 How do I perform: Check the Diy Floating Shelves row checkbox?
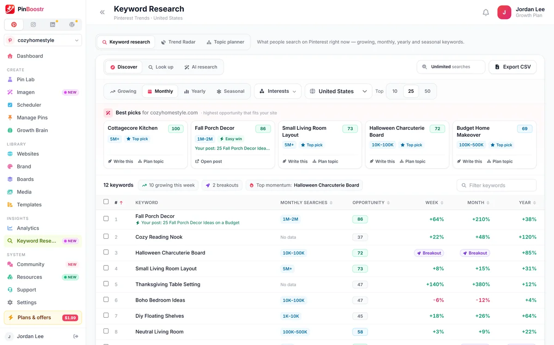[106, 315]
